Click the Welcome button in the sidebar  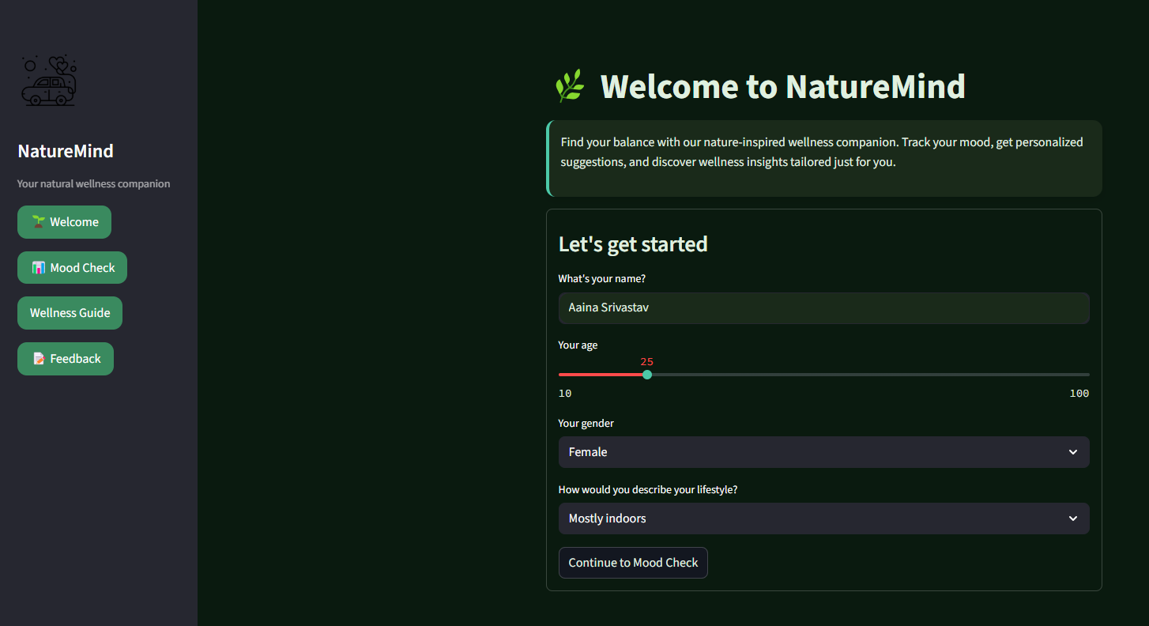tap(64, 222)
